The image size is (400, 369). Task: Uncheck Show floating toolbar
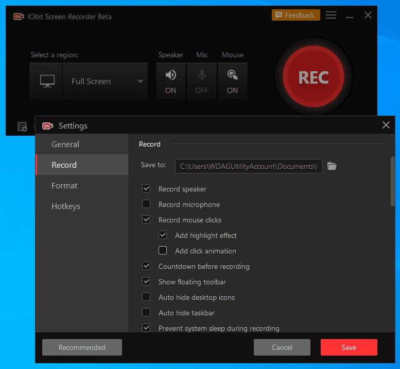(146, 281)
